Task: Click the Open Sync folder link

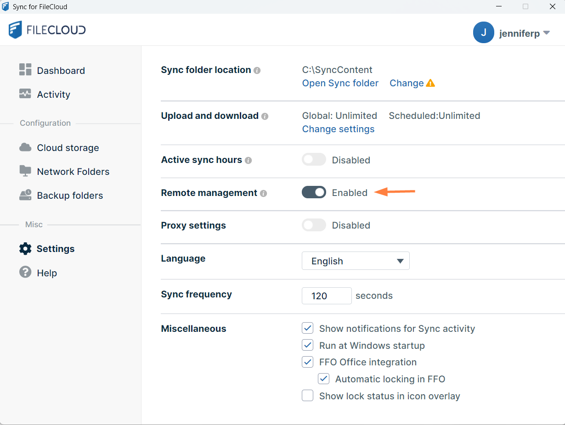Action: point(340,83)
